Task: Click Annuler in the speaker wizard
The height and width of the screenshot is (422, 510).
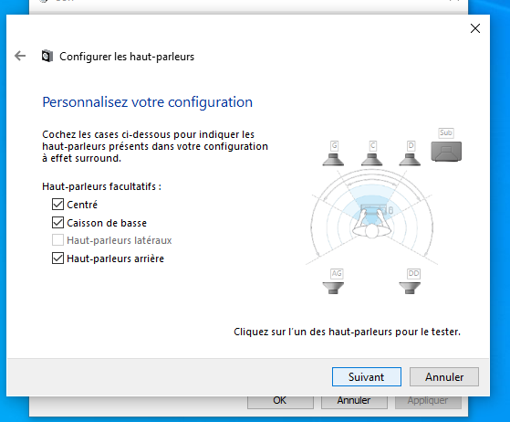Action: (444, 376)
